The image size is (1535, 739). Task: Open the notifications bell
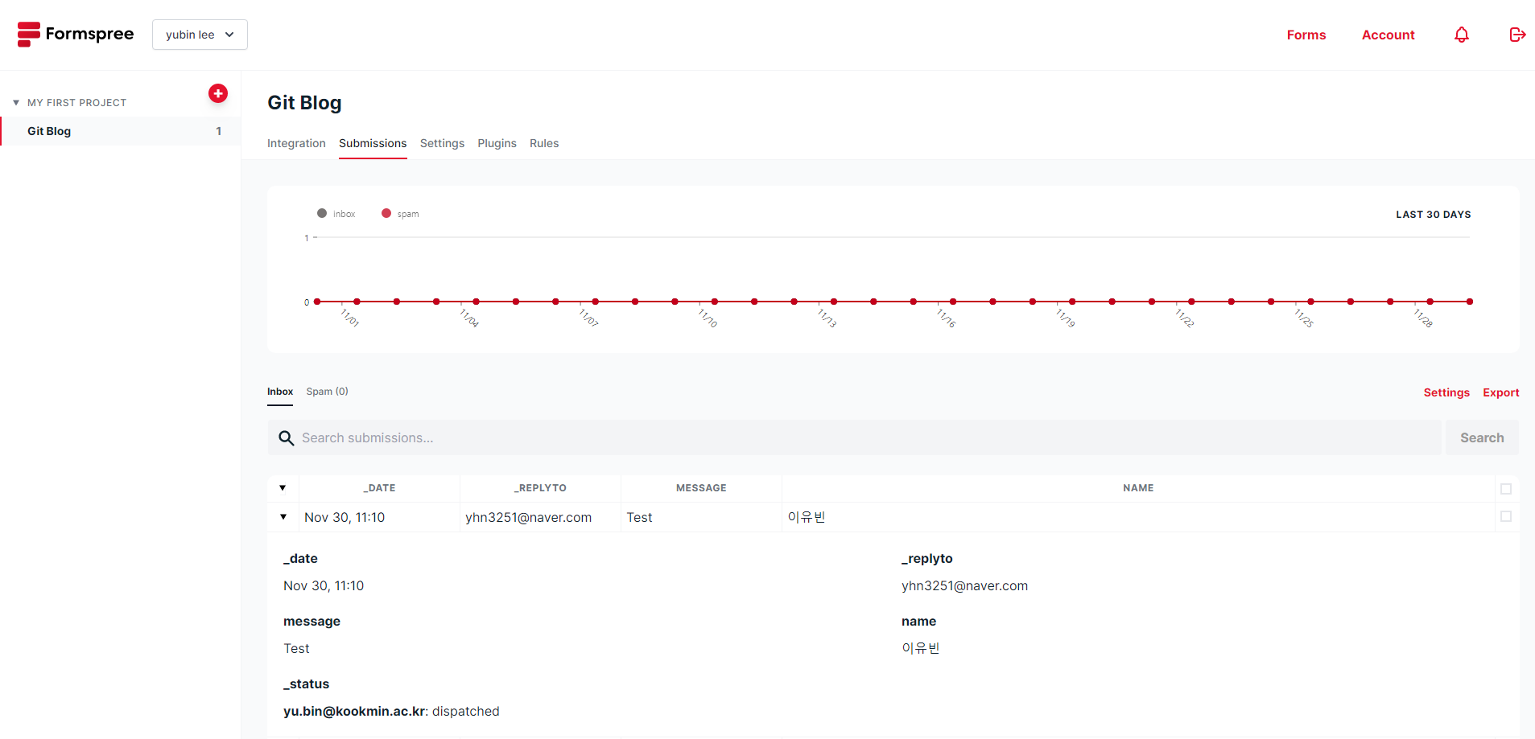click(x=1462, y=35)
